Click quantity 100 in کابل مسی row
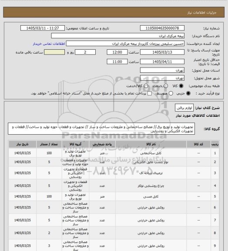 49,197
